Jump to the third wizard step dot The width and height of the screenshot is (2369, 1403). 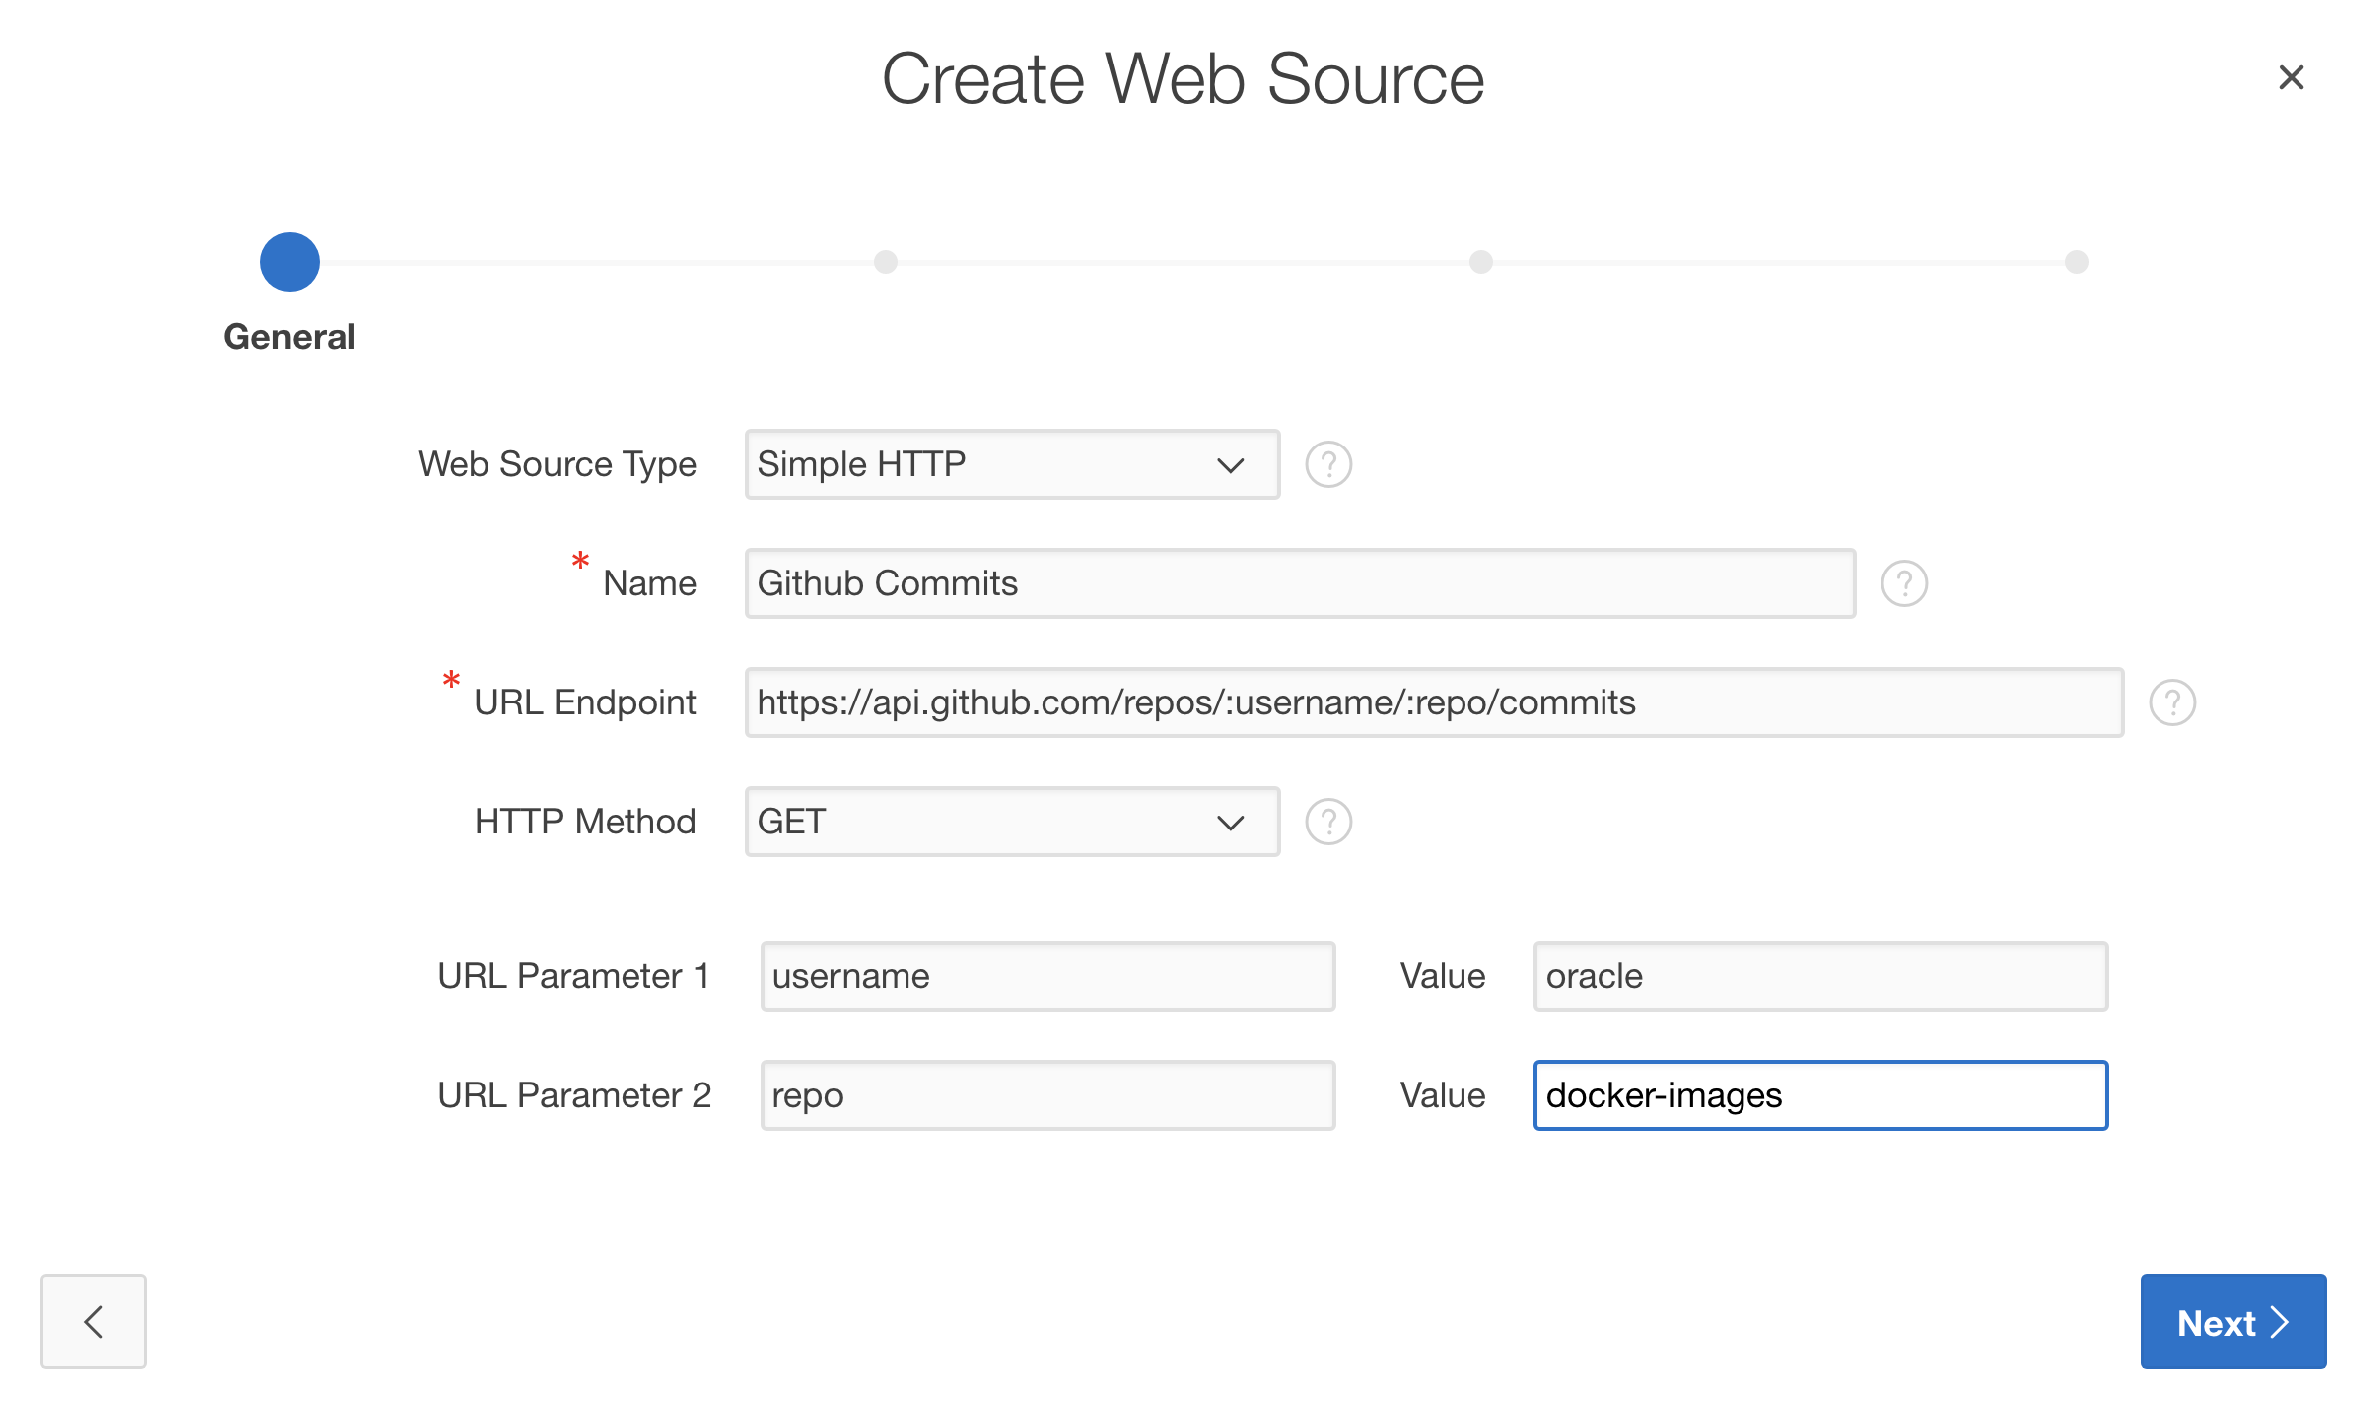pyautogui.click(x=1480, y=262)
